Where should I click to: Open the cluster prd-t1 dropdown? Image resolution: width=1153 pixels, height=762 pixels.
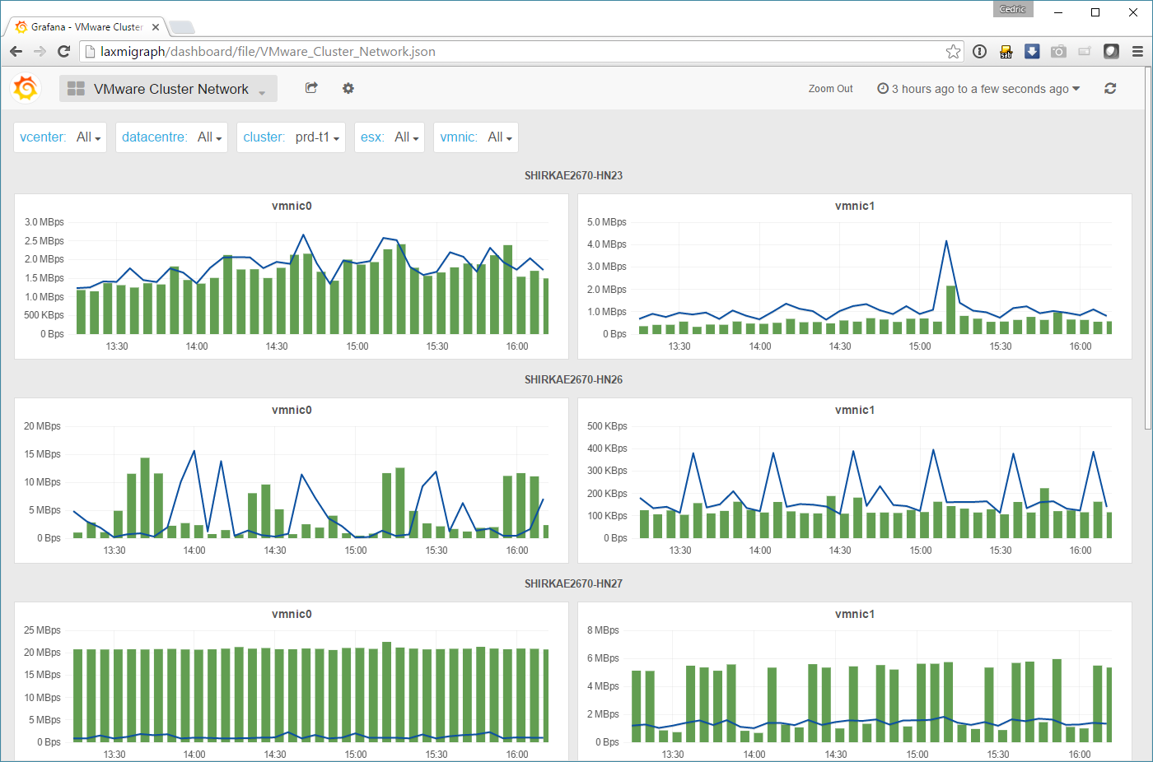point(317,137)
